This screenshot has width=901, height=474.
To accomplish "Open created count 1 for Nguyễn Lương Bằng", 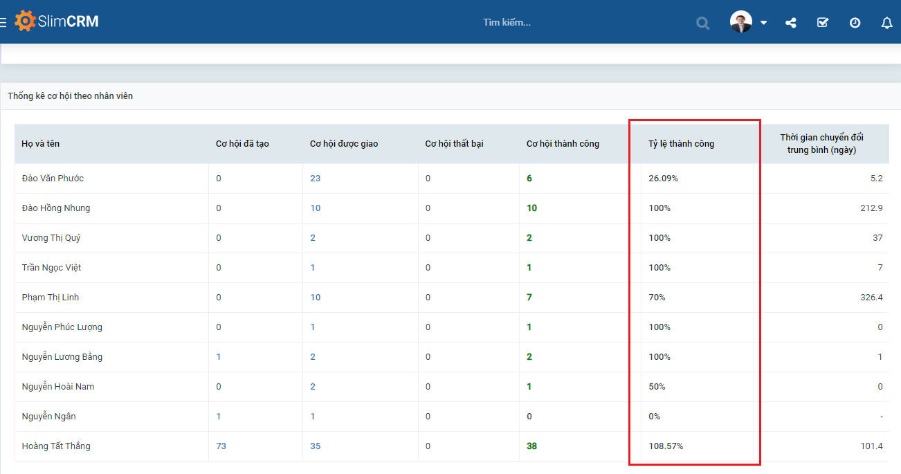I will [219, 357].
